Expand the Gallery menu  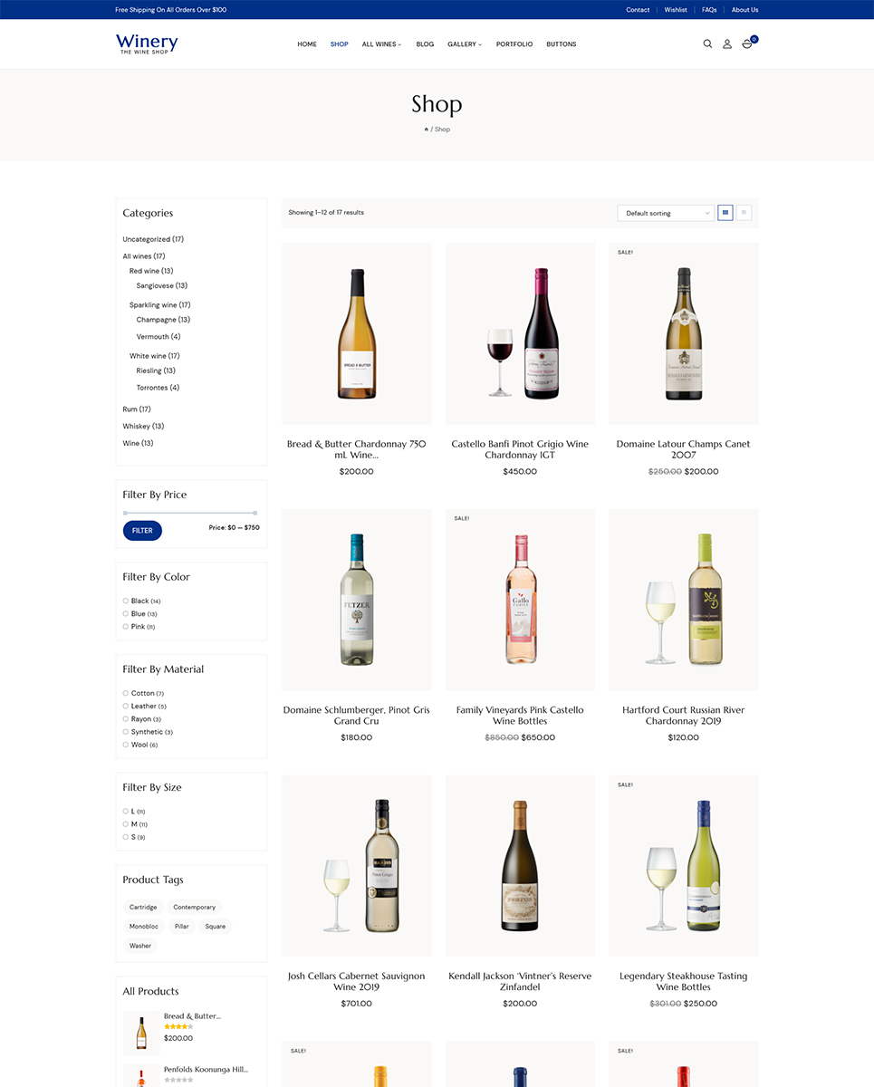click(x=465, y=43)
